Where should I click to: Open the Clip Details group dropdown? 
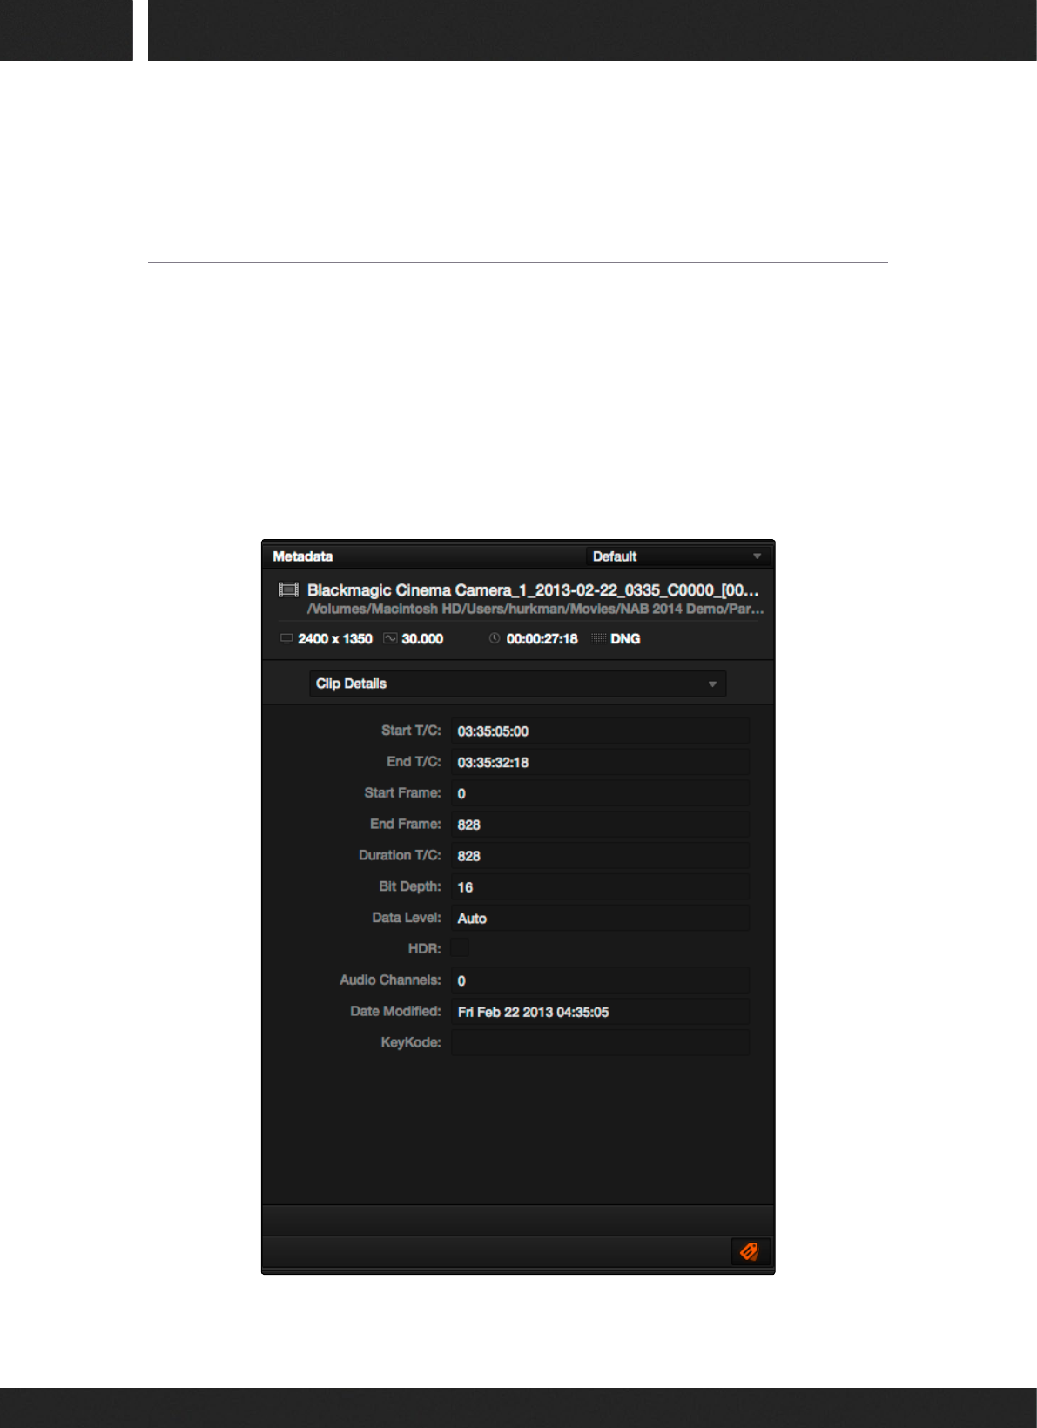pyautogui.click(x=517, y=684)
